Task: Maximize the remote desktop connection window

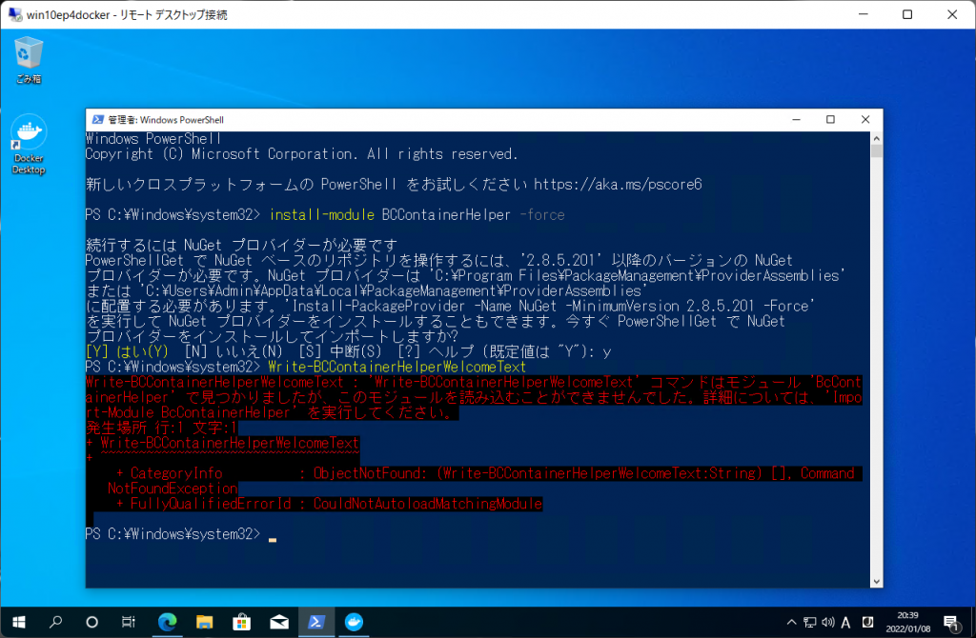Action: (907, 14)
